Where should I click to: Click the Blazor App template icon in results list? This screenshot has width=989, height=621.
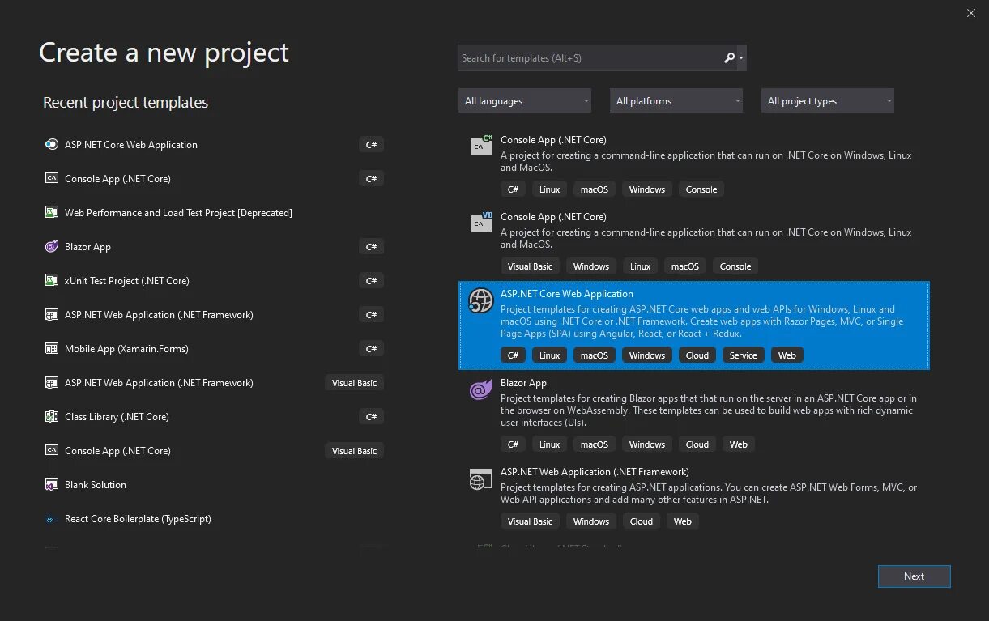(x=481, y=390)
